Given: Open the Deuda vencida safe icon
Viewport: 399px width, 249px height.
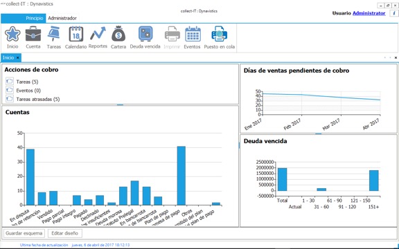Looking at the screenshot, I should click(145, 34).
